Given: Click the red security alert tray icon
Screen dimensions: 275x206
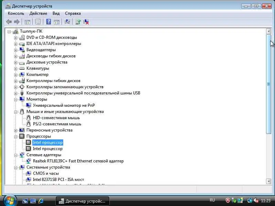Looking at the screenshot, I should pos(228,201).
